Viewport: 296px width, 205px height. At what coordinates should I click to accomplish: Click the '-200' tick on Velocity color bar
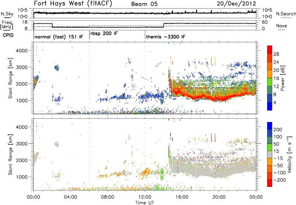280,180
